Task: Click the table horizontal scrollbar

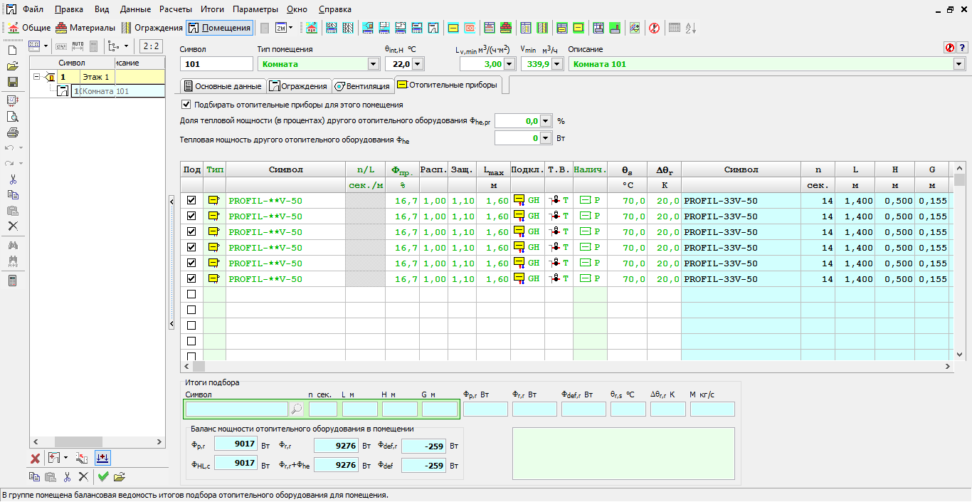Action: 567,366
